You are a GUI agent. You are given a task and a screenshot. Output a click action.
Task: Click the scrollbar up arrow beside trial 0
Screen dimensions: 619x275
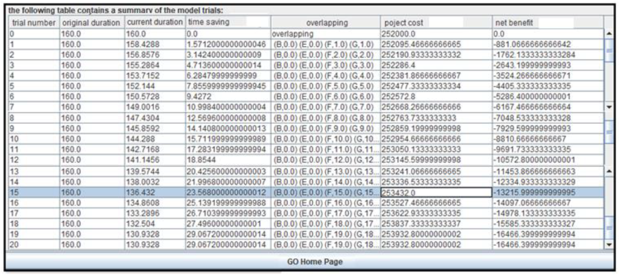(x=609, y=34)
